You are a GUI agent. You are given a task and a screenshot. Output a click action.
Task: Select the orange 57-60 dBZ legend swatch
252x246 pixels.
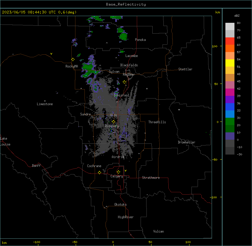(230, 48)
